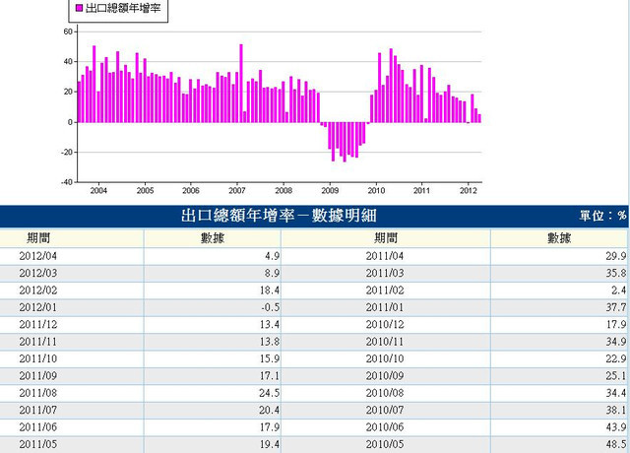Select the 2010/08 period cell
Image resolution: width=630 pixels, height=453 pixels.
385,393
